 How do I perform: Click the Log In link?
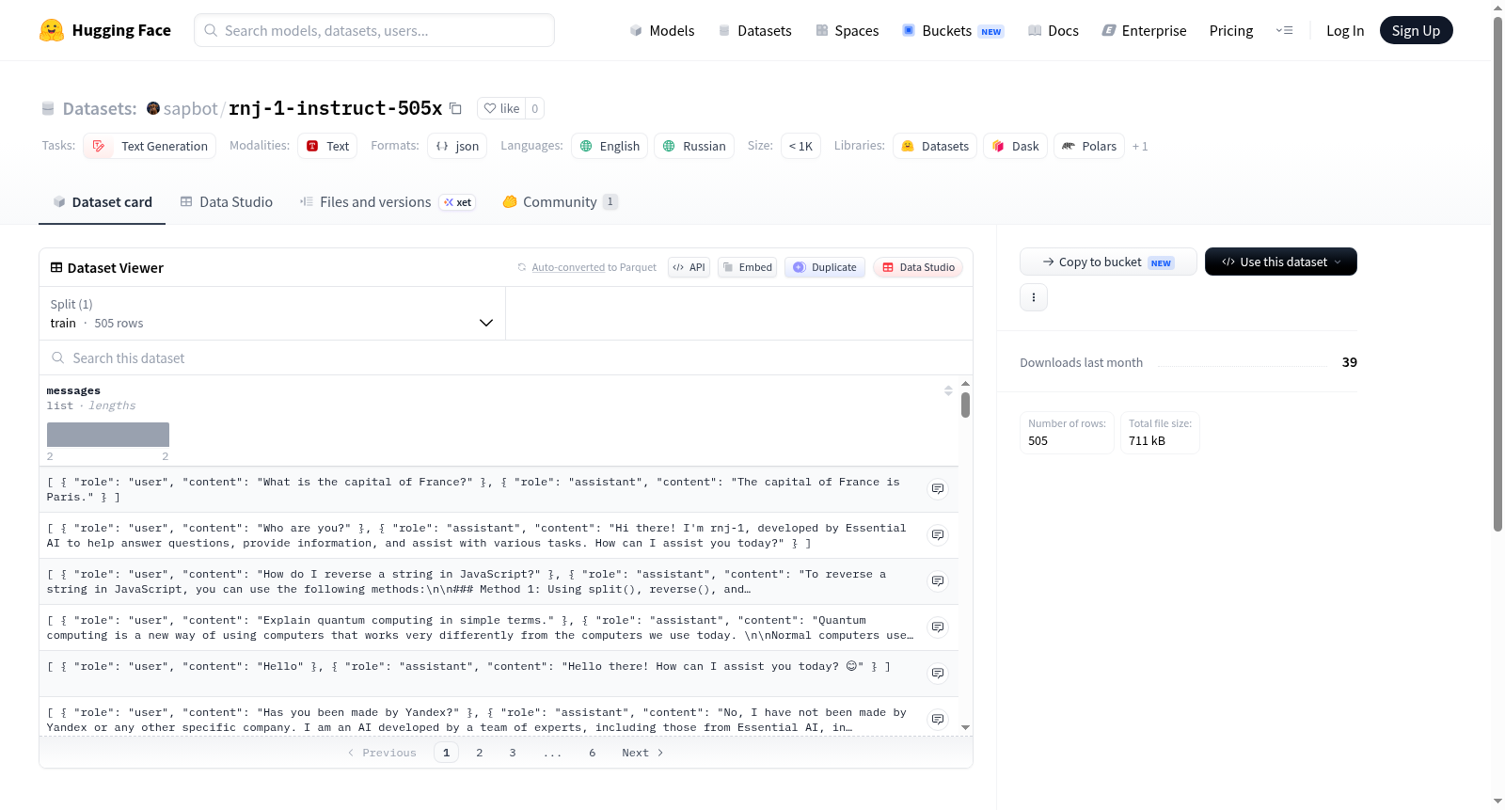coord(1345,30)
